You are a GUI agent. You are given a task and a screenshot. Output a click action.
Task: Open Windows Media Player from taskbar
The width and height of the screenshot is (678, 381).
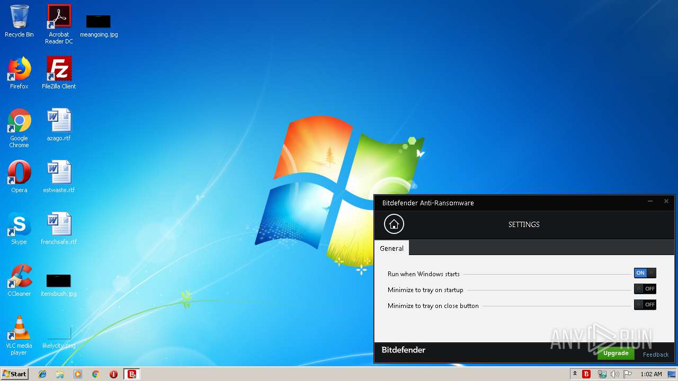pos(78,374)
